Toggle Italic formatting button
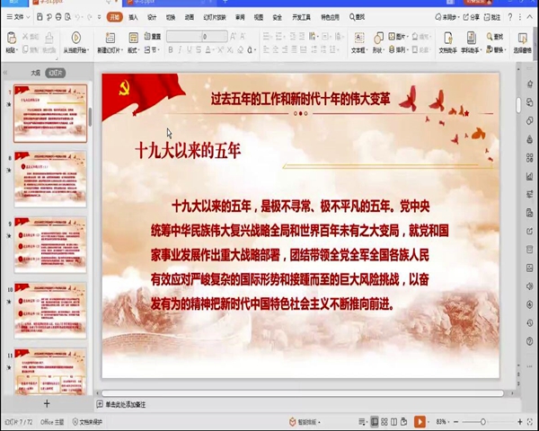The height and width of the screenshot is (431, 539). click(180, 50)
